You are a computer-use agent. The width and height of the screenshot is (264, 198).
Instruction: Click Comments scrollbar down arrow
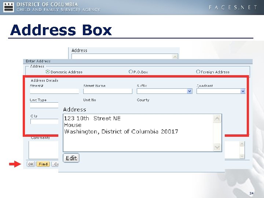click(x=242, y=156)
